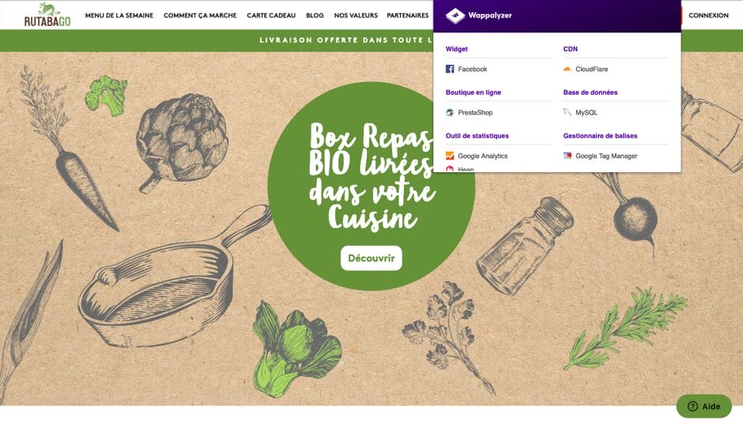The image size is (743, 425).
Task: Open the Nos Valeurs page
Action: click(x=356, y=15)
